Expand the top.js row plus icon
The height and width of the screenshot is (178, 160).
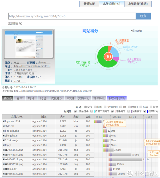click(x=3, y=145)
